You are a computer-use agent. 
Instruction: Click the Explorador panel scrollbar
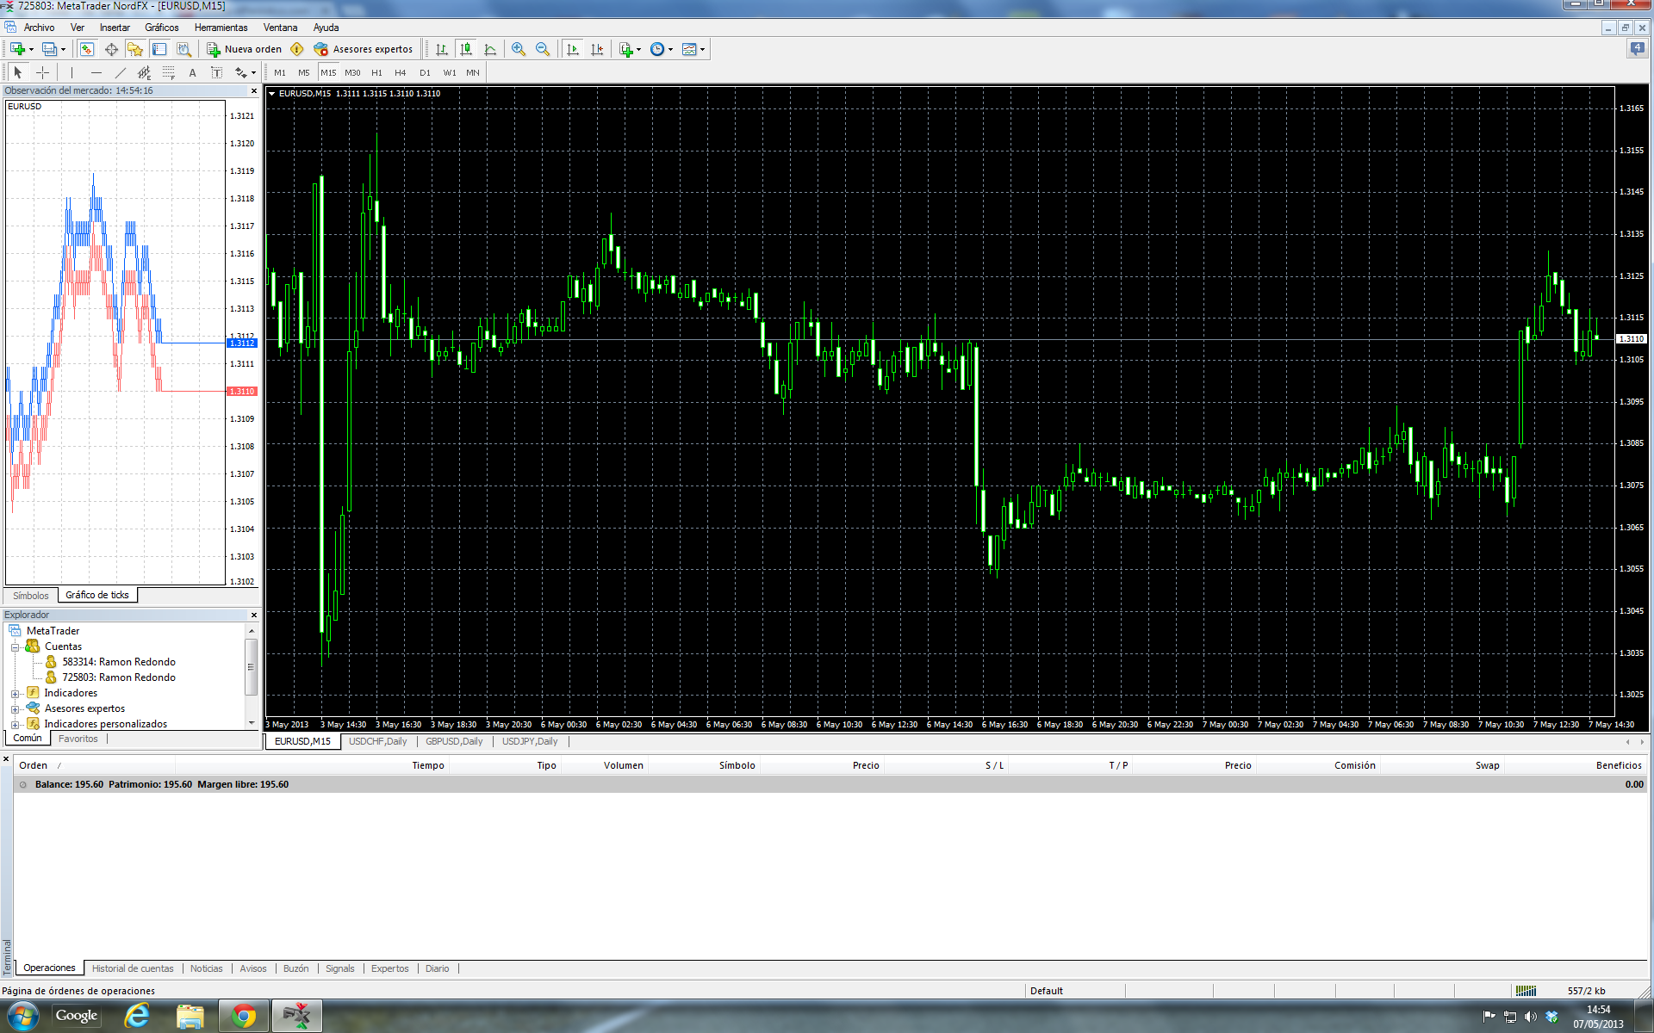point(252,667)
